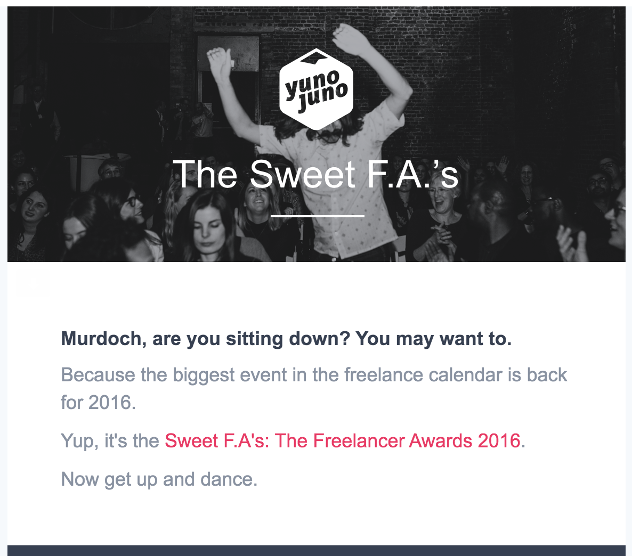The height and width of the screenshot is (556, 632).
Task: Click the white divider line under the headline
Action: pyautogui.click(x=318, y=216)
